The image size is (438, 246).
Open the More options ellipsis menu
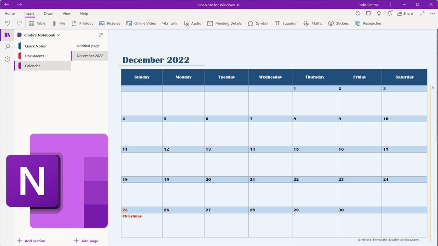pos(432,13)
